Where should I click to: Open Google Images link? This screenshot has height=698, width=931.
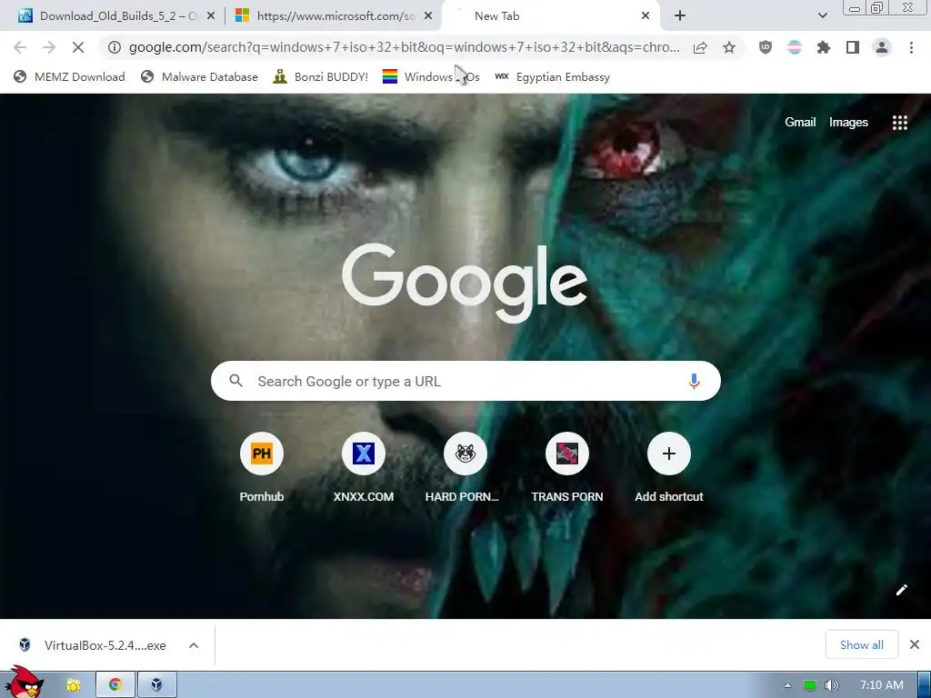[848, 123]
